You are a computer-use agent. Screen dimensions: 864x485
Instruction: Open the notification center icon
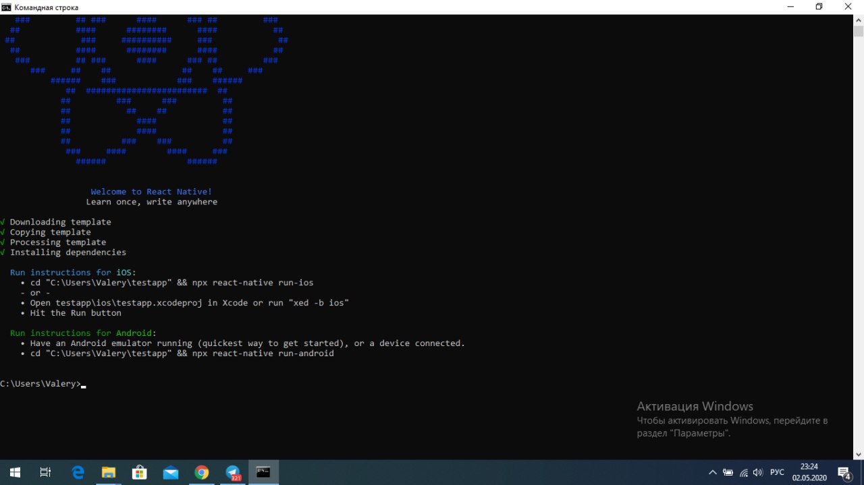click(x=844, y=472)
